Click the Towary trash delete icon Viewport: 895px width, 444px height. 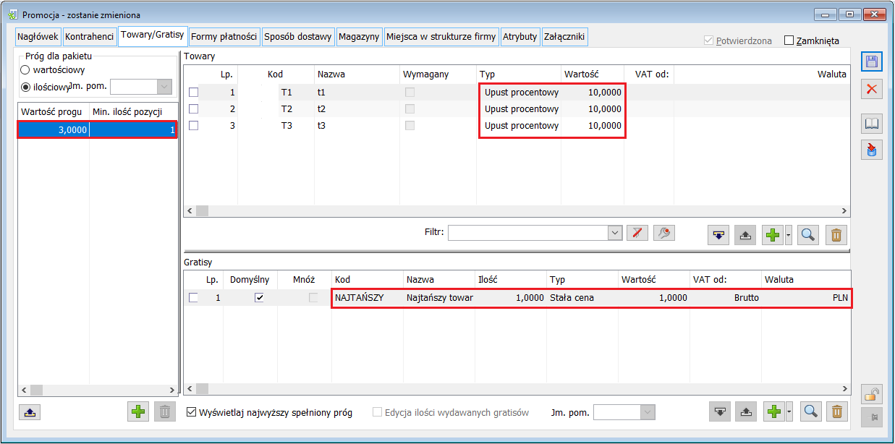tap(836, 234)
